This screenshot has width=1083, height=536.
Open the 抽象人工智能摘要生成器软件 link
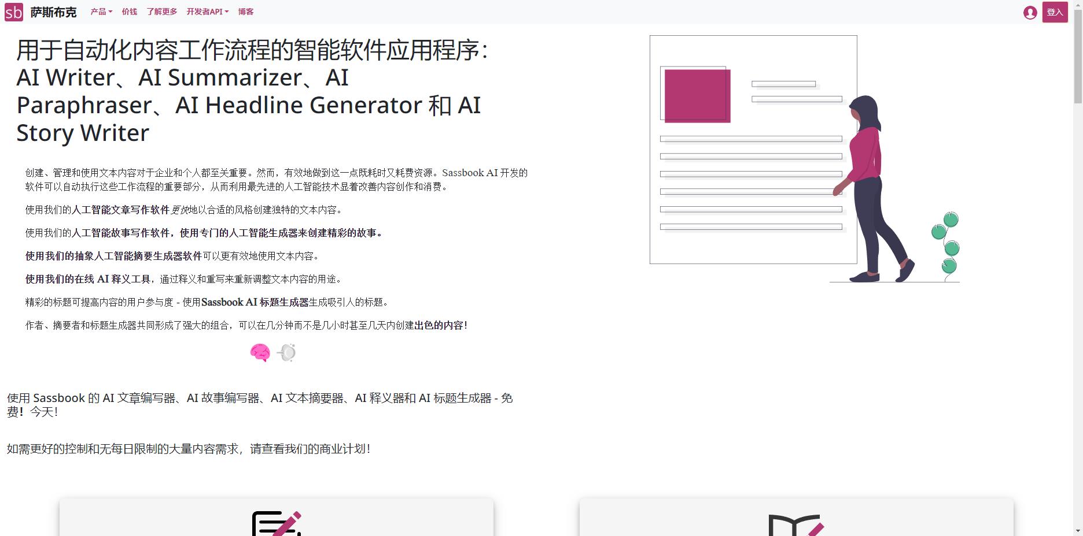click(x=138, y=256)
